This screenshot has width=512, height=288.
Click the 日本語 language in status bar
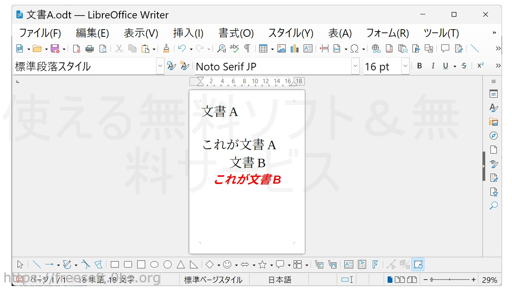coord(280,280)
